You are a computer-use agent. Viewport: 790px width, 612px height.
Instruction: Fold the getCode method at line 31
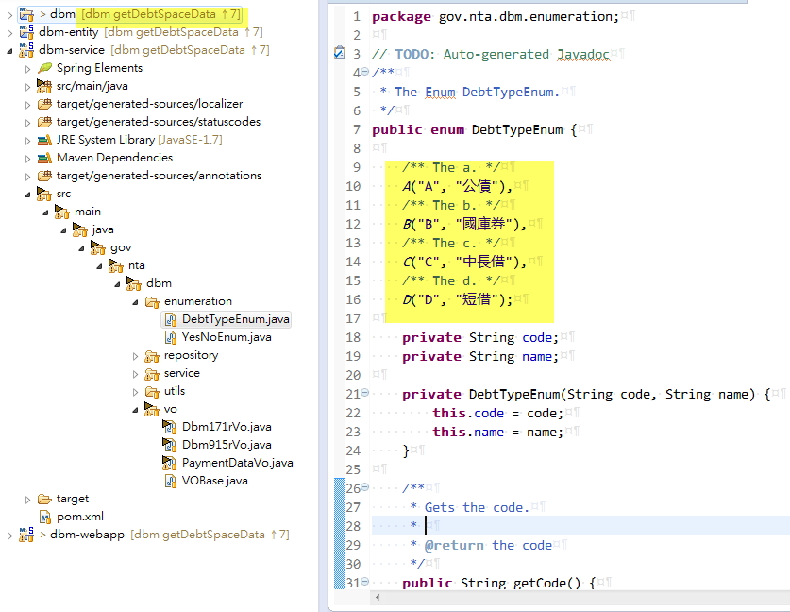tap(365, 581)
